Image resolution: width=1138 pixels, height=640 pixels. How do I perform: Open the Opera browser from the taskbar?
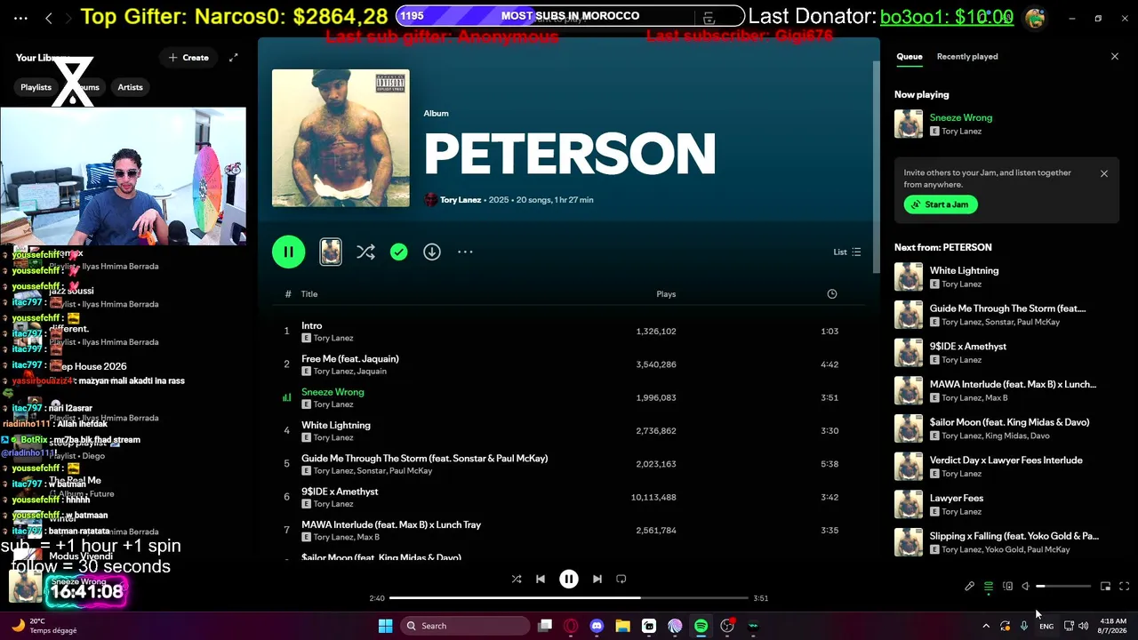click(571, 626)
